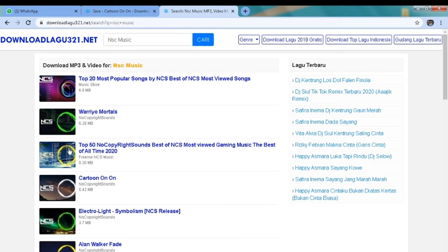
Task: Click the address bar URL
Action: (x=90, y=23)
